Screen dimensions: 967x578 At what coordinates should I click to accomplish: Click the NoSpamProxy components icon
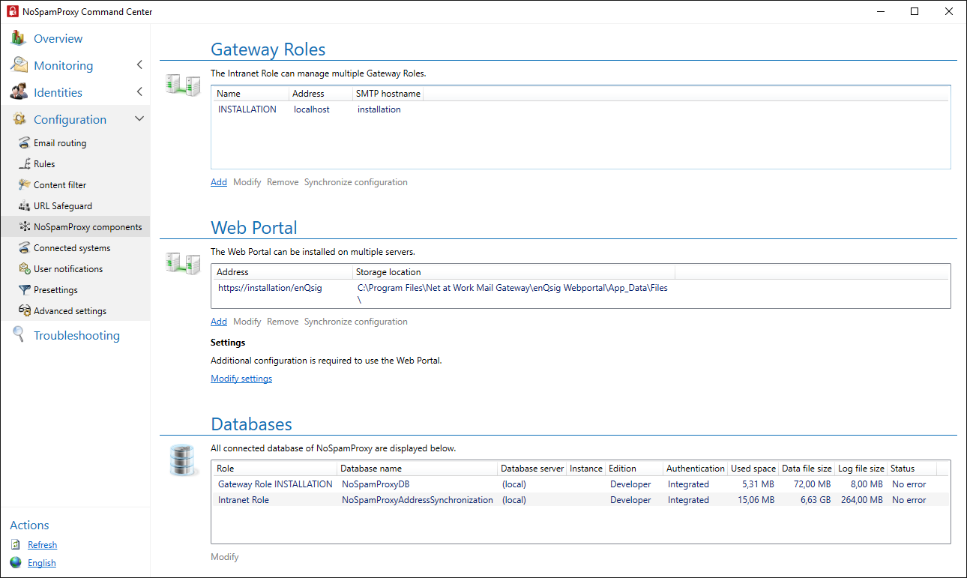pyautogui.click(x=25, y=227)
